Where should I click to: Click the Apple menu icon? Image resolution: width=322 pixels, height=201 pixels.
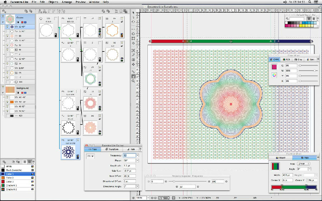pyautogui.click(x=5, y=2)
